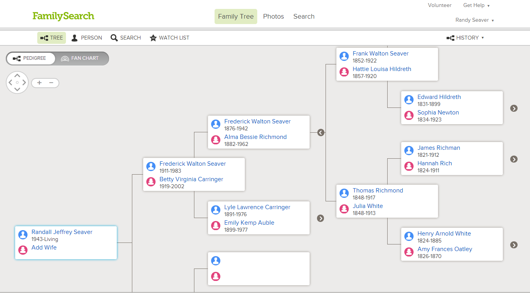Select the Tree toolbar item
The width and height of the screenshot is (530, 298).
click(52, 38)
